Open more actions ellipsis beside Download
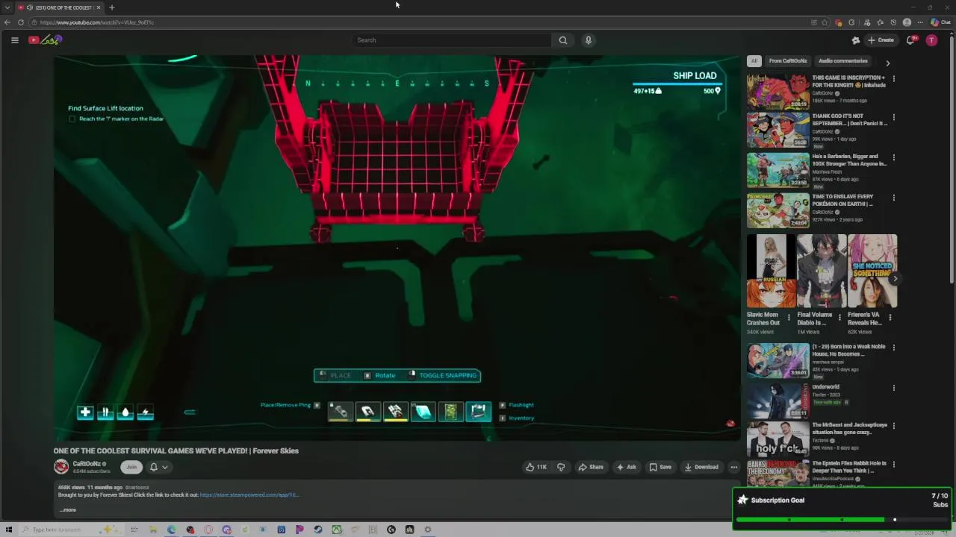The height and width of the screenshot is (537, 956). (733, 467)
